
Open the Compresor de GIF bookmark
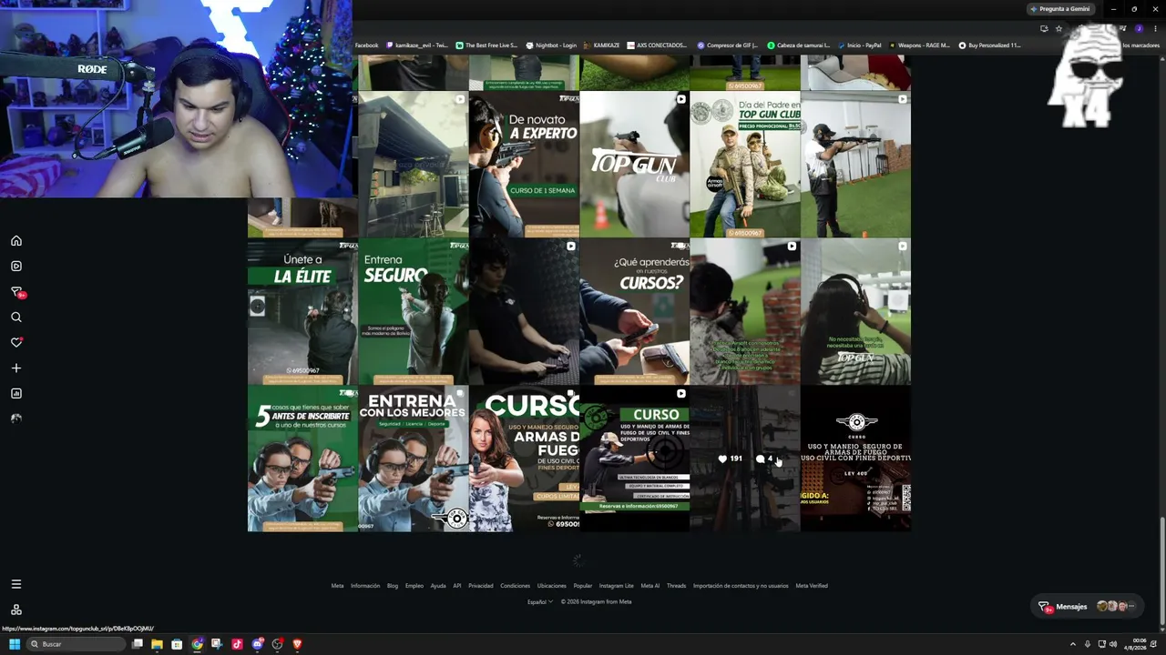(x=728, y=45)
